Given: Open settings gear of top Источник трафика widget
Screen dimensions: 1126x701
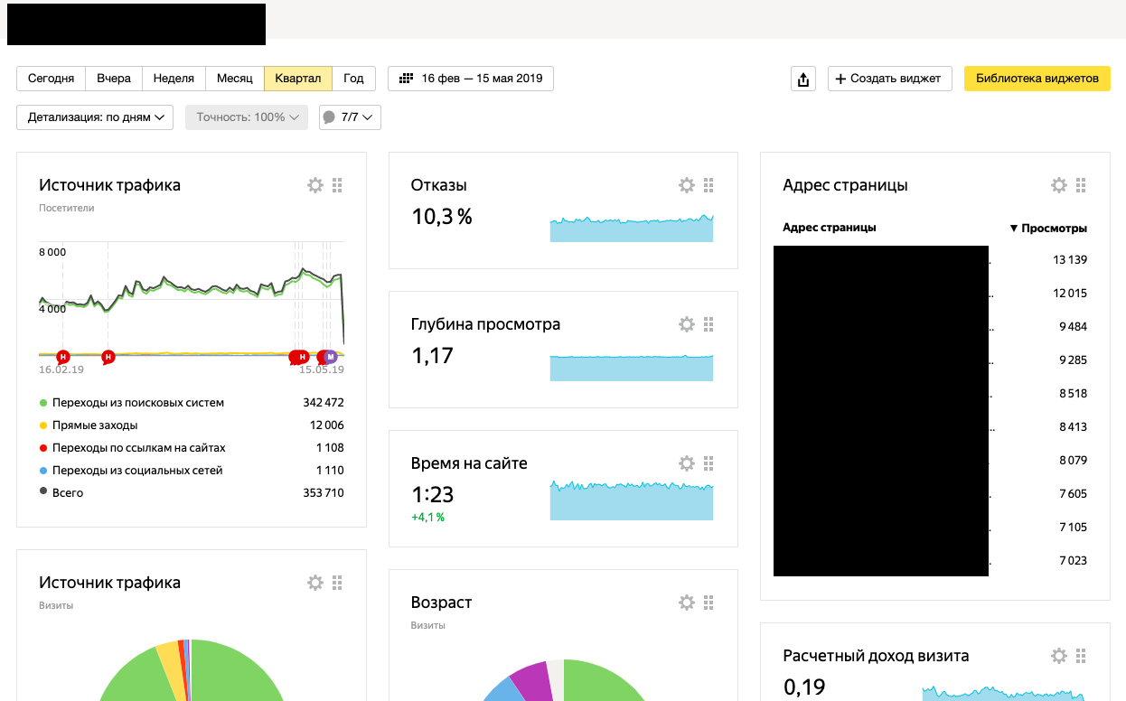Looking at the screenshot, I should [314, 185].
